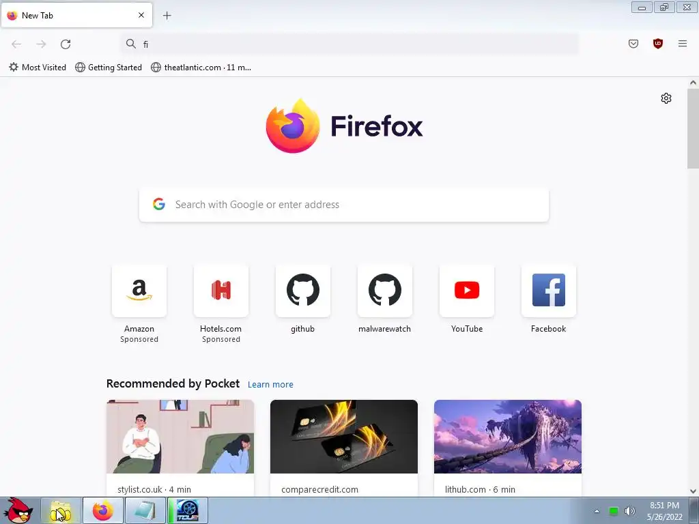Open a new tab with plus button

pyautogui.click(x=167, y=16)
